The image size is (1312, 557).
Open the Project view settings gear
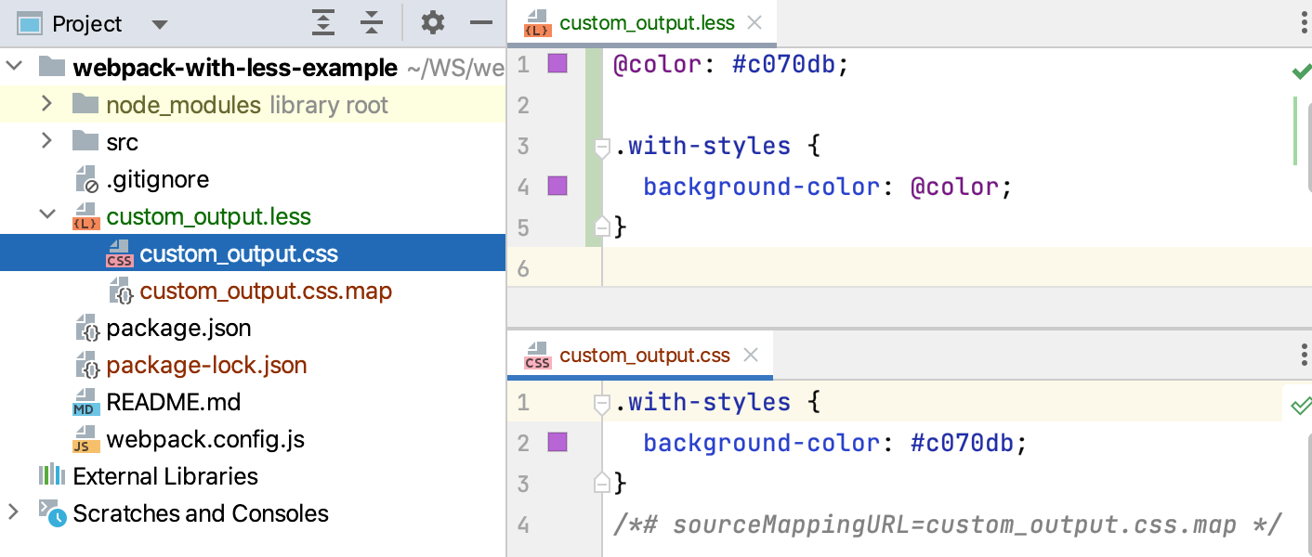(432, 22)
